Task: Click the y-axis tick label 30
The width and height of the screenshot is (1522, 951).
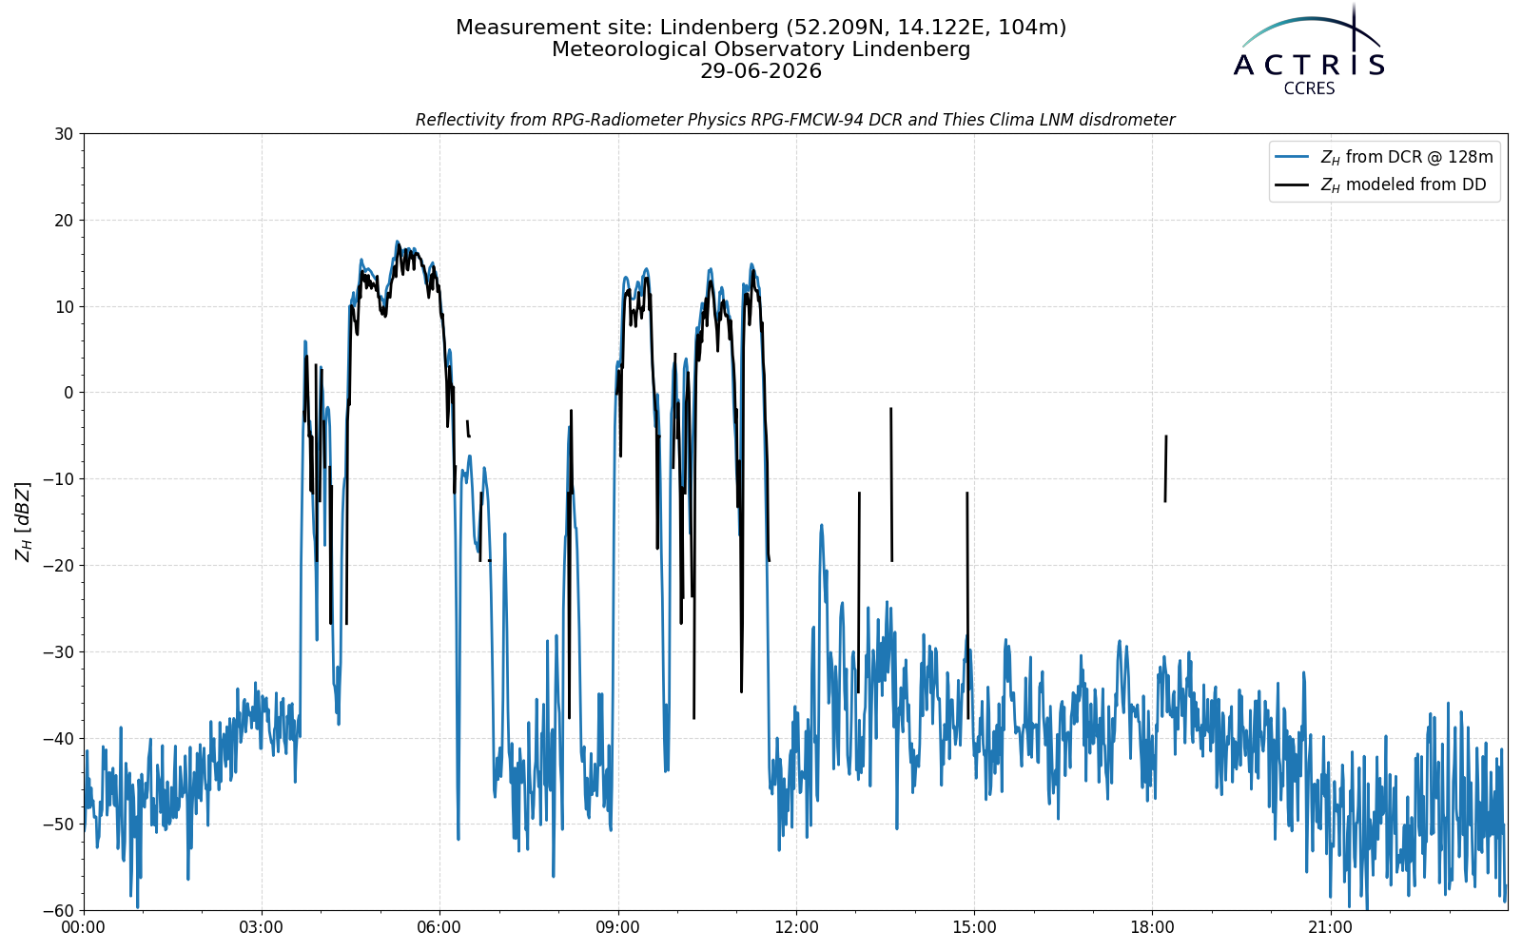Action: click(x=63, y=134)
